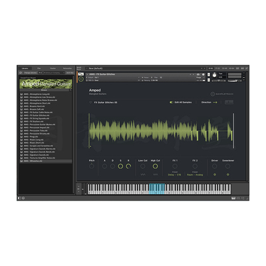266x266 pixels.
Task: Toggle the Low Cut LFO wave icon
Action: 143,175
